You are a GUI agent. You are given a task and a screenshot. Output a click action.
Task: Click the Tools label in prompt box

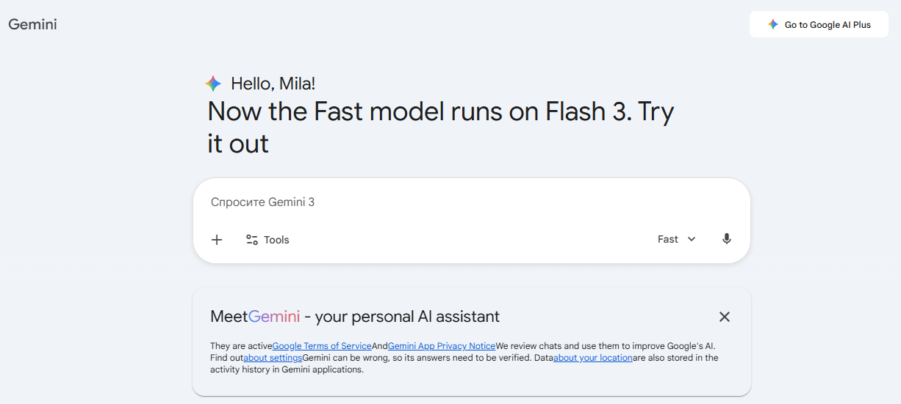(x=276, y=240)
